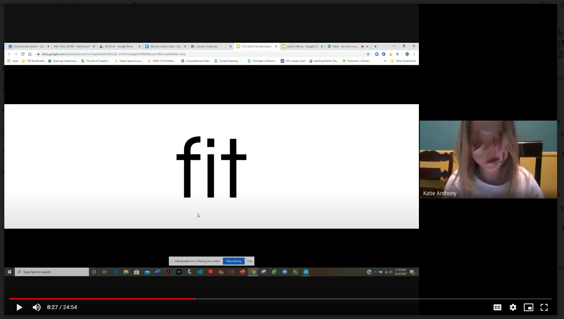The width and height of the screenshot is (564, 319).
Task: Show hidden system tray icons
Action: 375,272
